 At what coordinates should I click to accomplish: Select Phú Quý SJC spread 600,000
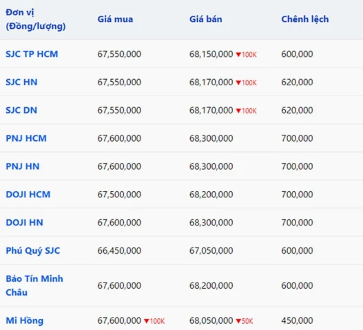pyautogui.click(x=298, y=251)
